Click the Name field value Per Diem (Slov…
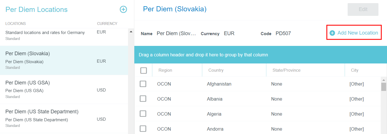Viewport: 387px width, 134px height. coord(176,33)
